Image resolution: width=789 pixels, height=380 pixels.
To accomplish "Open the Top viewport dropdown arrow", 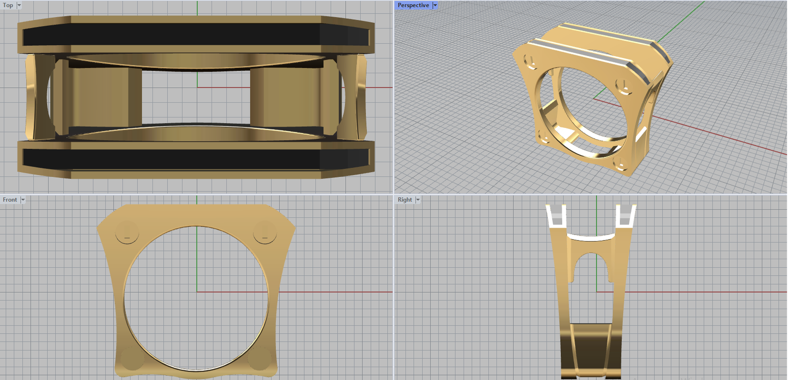I will 19,5.
